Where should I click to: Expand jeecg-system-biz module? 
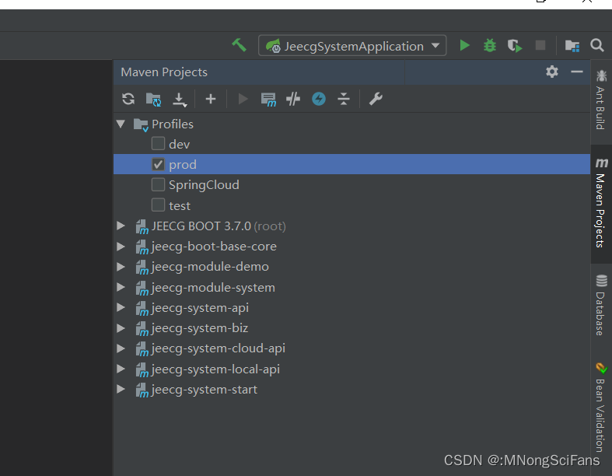point(121,328)
